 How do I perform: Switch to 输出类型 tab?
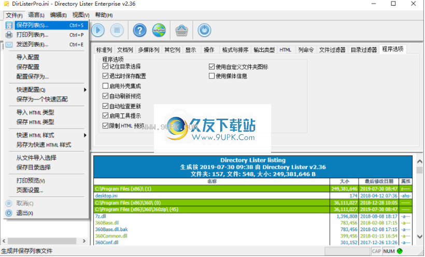tap(264, 50)
